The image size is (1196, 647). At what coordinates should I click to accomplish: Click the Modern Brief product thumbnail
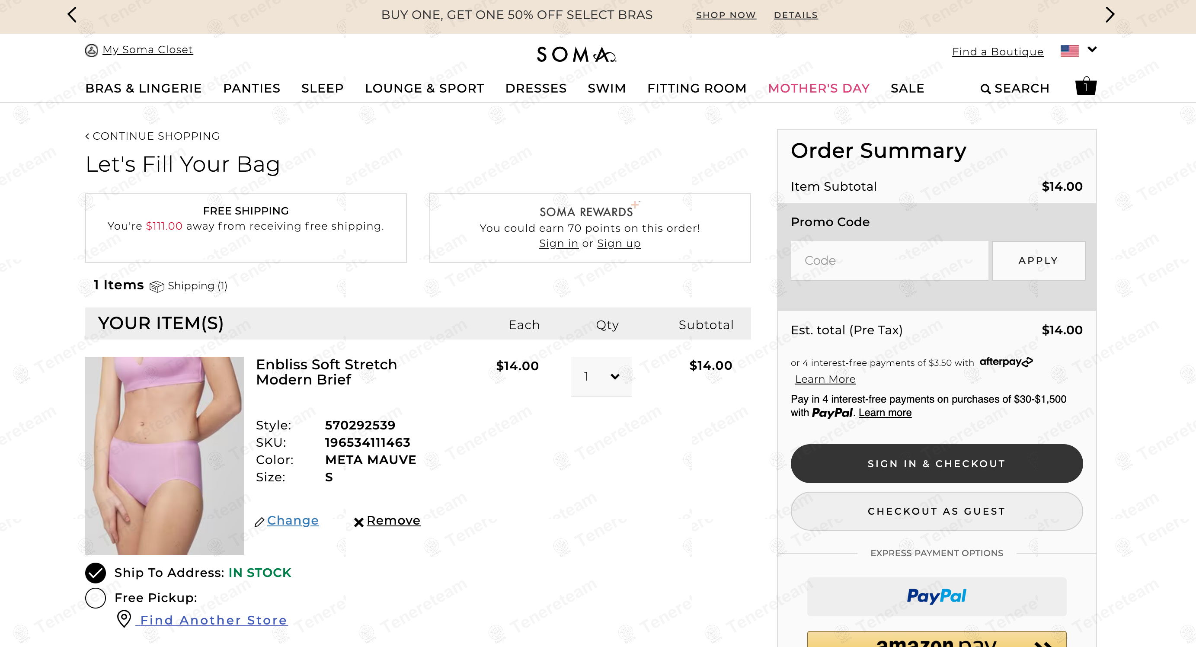[164, 455]
